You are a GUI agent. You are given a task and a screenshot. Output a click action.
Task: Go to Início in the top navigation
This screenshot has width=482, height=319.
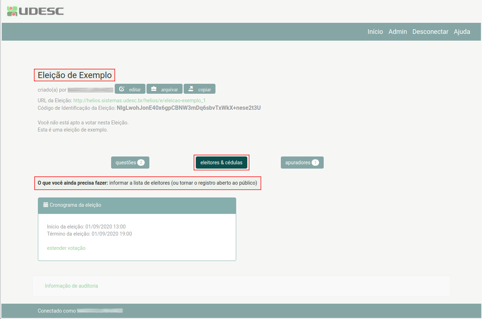point(375,32)
